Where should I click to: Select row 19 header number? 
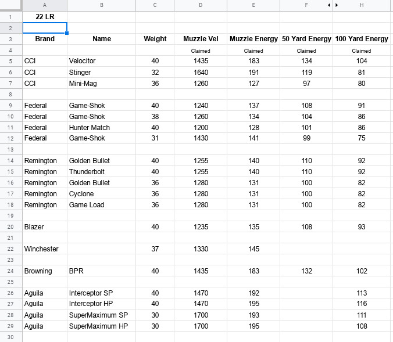click(x=11, y=216)
